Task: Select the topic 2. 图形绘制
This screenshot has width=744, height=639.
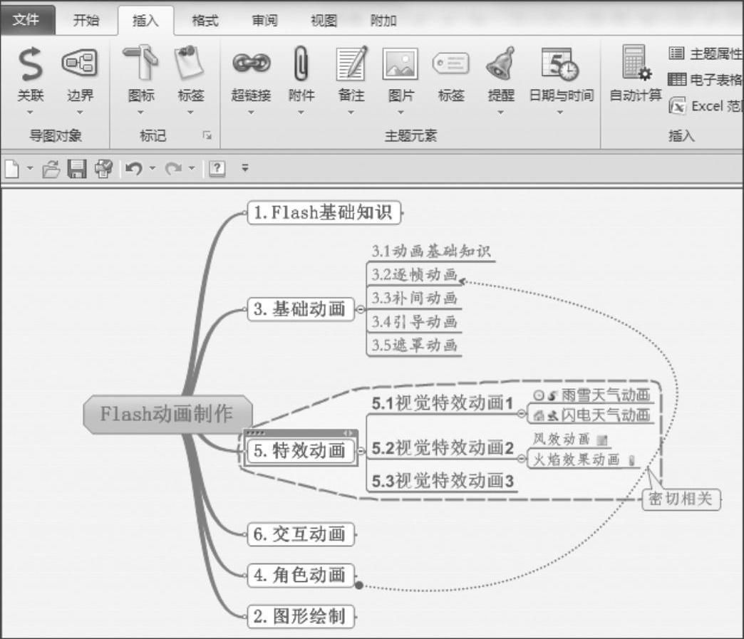Action: click(301, 616)
